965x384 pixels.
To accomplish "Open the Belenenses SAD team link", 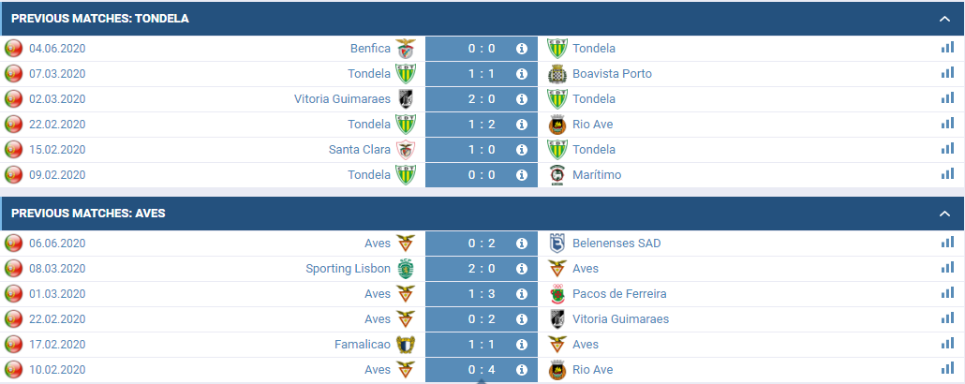I will coord(616,244).
